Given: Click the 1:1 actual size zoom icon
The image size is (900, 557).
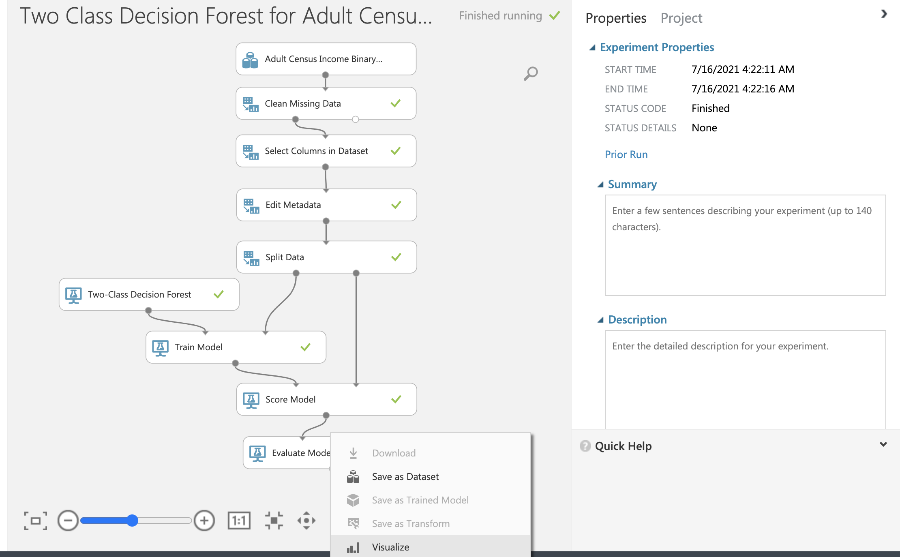Looking at the screenshot, I should pyautogui.click(x=239, y=521).
